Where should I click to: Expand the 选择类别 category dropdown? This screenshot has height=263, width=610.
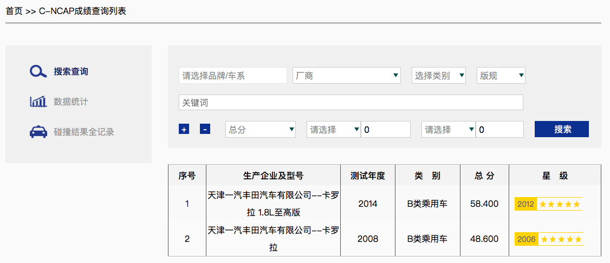click(x=438, y=76)
